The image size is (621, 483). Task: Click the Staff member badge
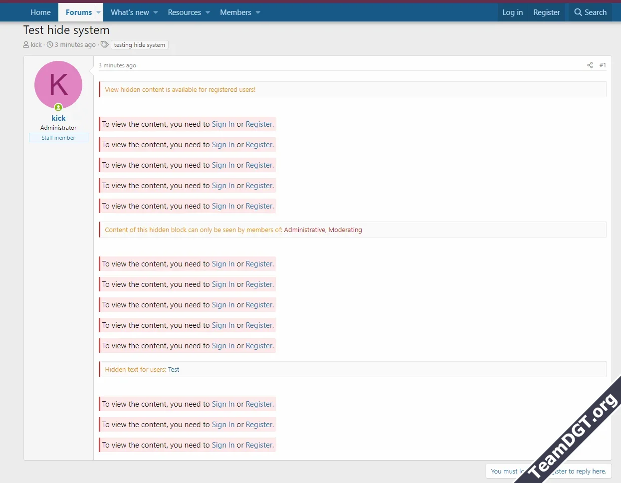pos(58,137)
